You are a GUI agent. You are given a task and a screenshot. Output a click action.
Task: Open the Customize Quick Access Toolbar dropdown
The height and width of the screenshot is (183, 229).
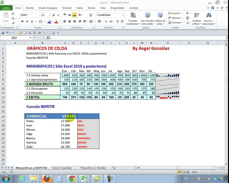[x=58, y=33]
